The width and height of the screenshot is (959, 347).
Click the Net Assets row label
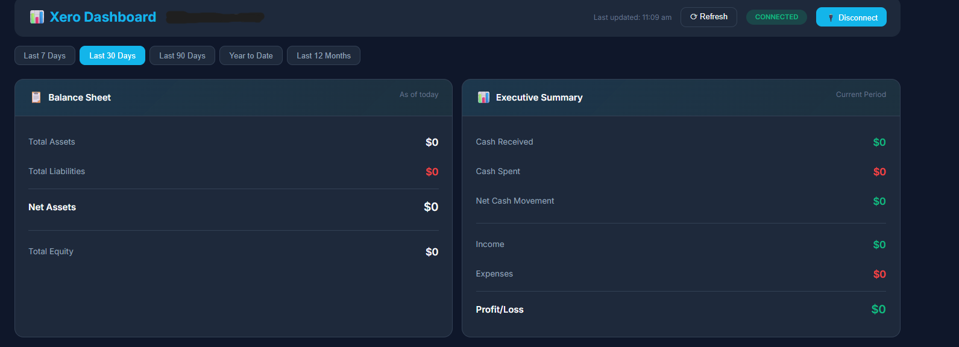[52, 207]
